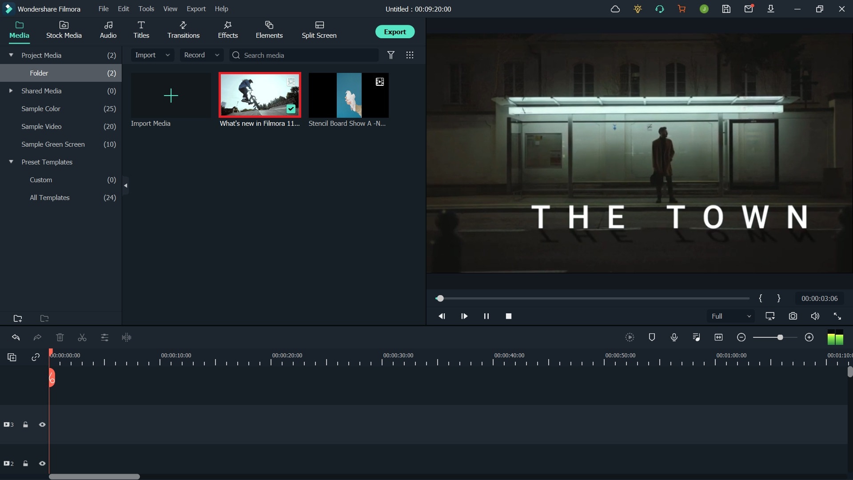Select the Stencil Board Show thumbnail
The image size is (853, 480).
point(348,96)
